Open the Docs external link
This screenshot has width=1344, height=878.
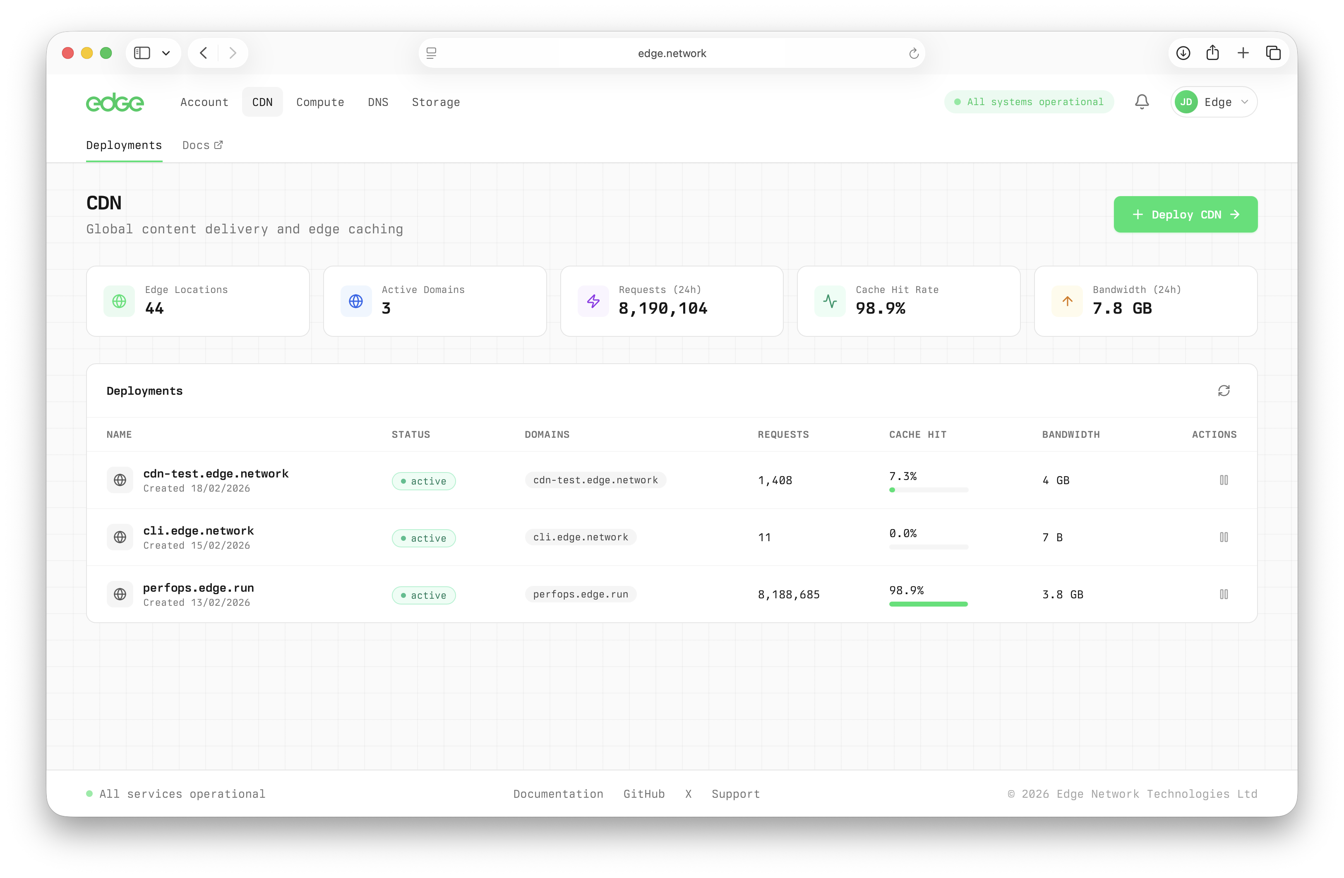pyautogui.click(x=202, y=145)
